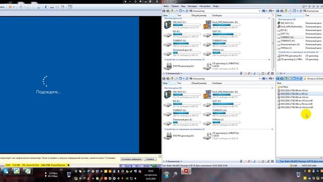Click vertical scrollbar of top-left pane
The height and width of the screenshot is (182, 323).
coord(273,43)
